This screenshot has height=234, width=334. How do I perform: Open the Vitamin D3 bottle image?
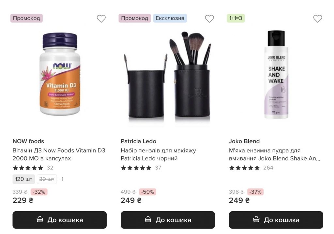(x=60, y=74)
